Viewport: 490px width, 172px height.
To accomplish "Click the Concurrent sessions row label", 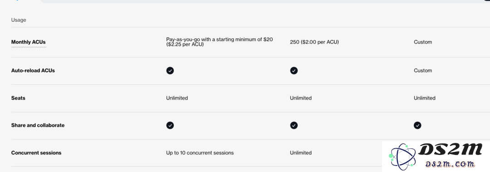I will click(36, 153).
